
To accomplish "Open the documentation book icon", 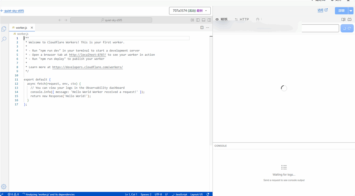I will [x=344, y=20].
